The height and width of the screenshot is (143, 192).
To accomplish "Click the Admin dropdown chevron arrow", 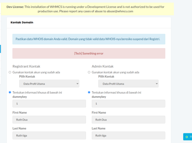I will coord(157,84).
